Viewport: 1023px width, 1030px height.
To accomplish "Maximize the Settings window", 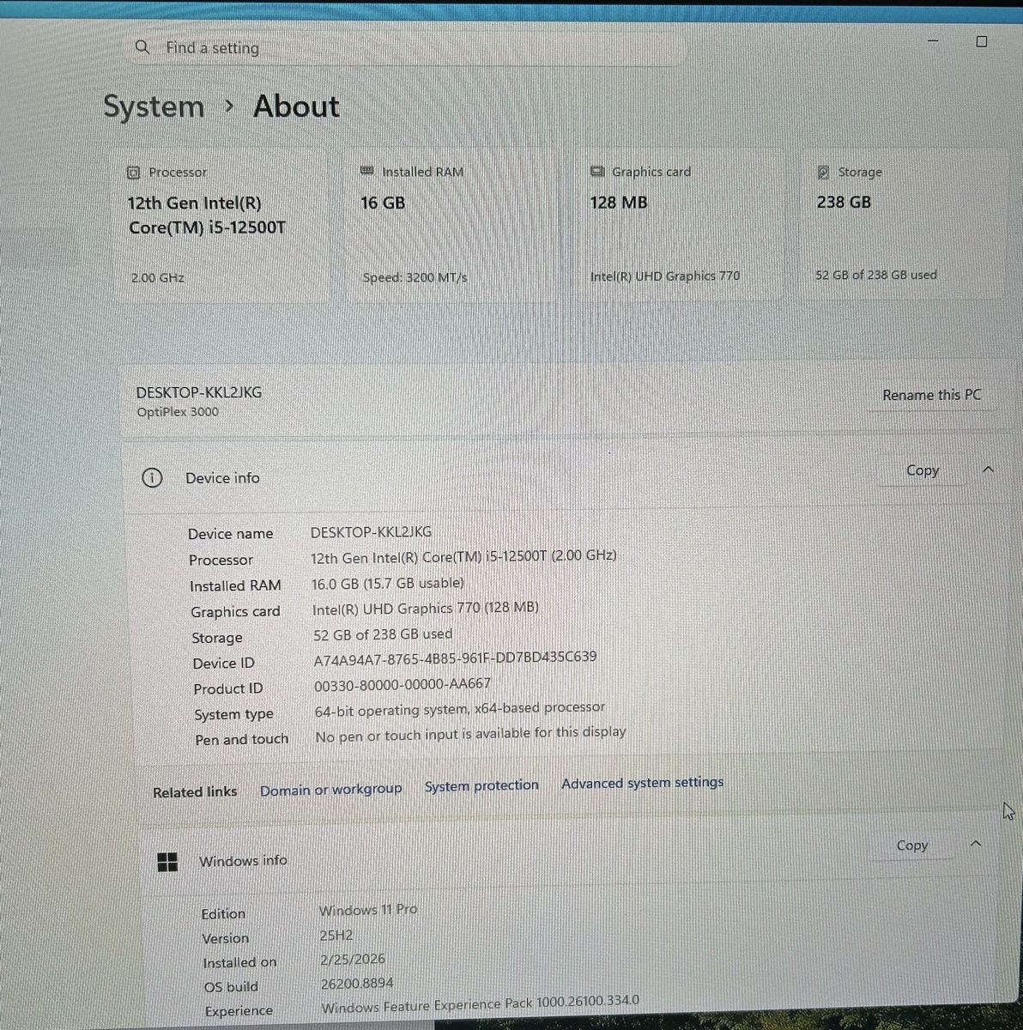I will click(x=982, y=41).
